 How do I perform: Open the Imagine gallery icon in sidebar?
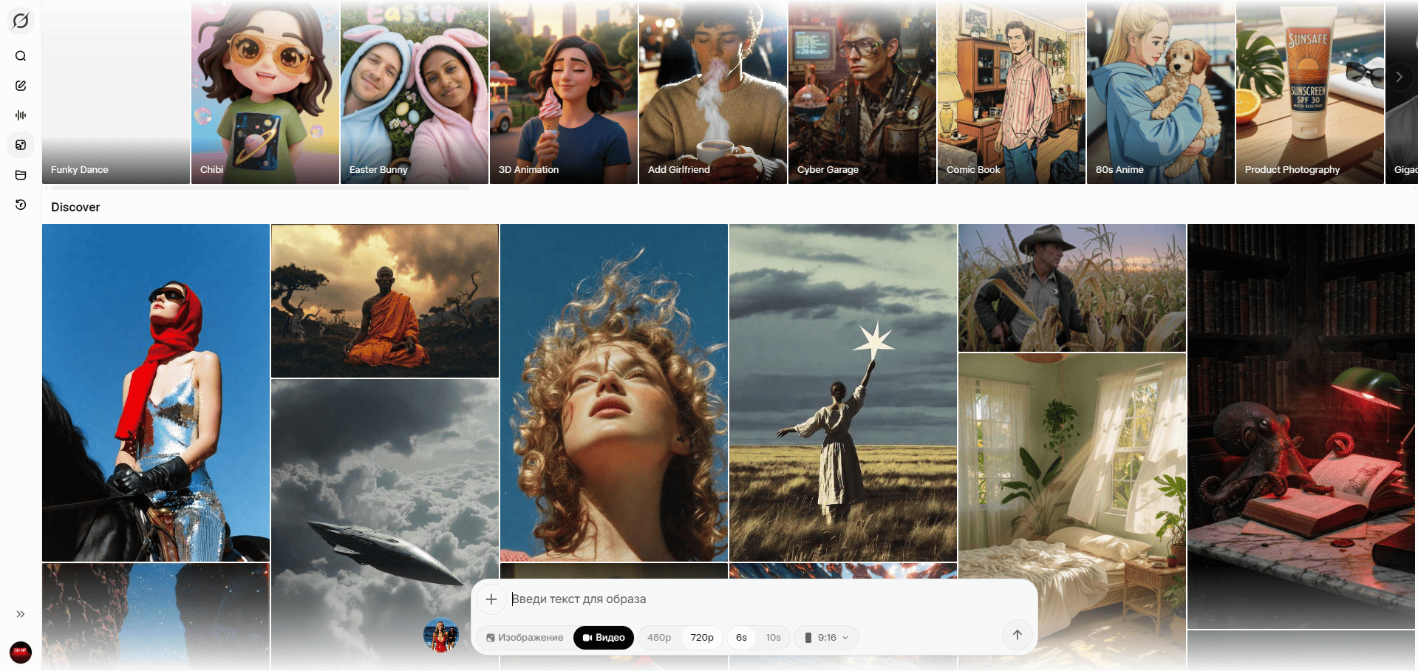point(21,145)
